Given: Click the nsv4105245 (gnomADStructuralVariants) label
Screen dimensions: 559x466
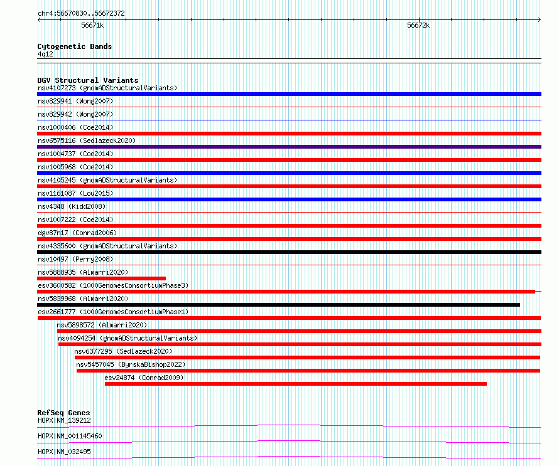Looking at the screenshot, I should click(x=107, y=180).
